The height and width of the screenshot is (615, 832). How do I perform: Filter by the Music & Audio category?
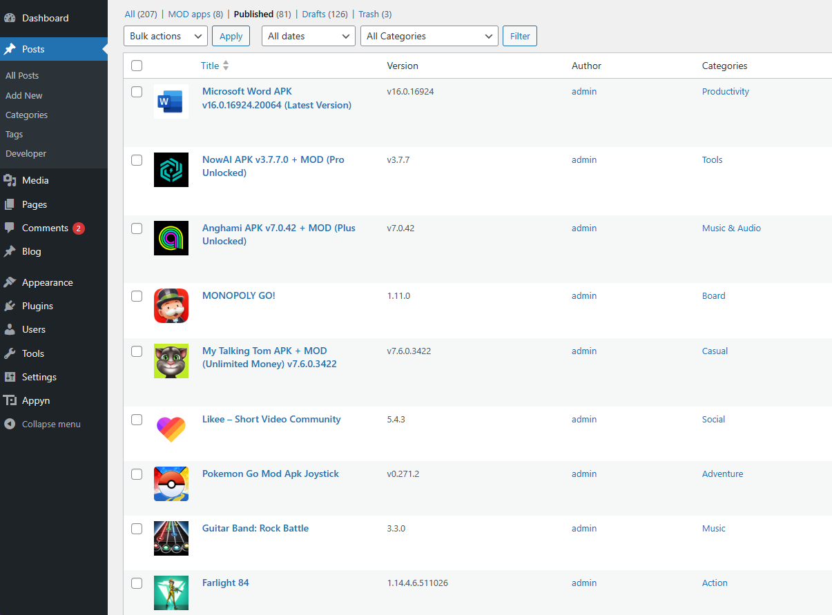(731, 228)
